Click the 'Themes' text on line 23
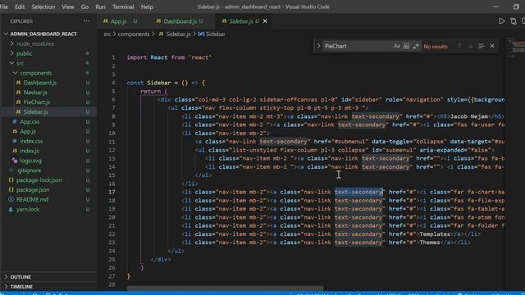 [x=430, y=243]
